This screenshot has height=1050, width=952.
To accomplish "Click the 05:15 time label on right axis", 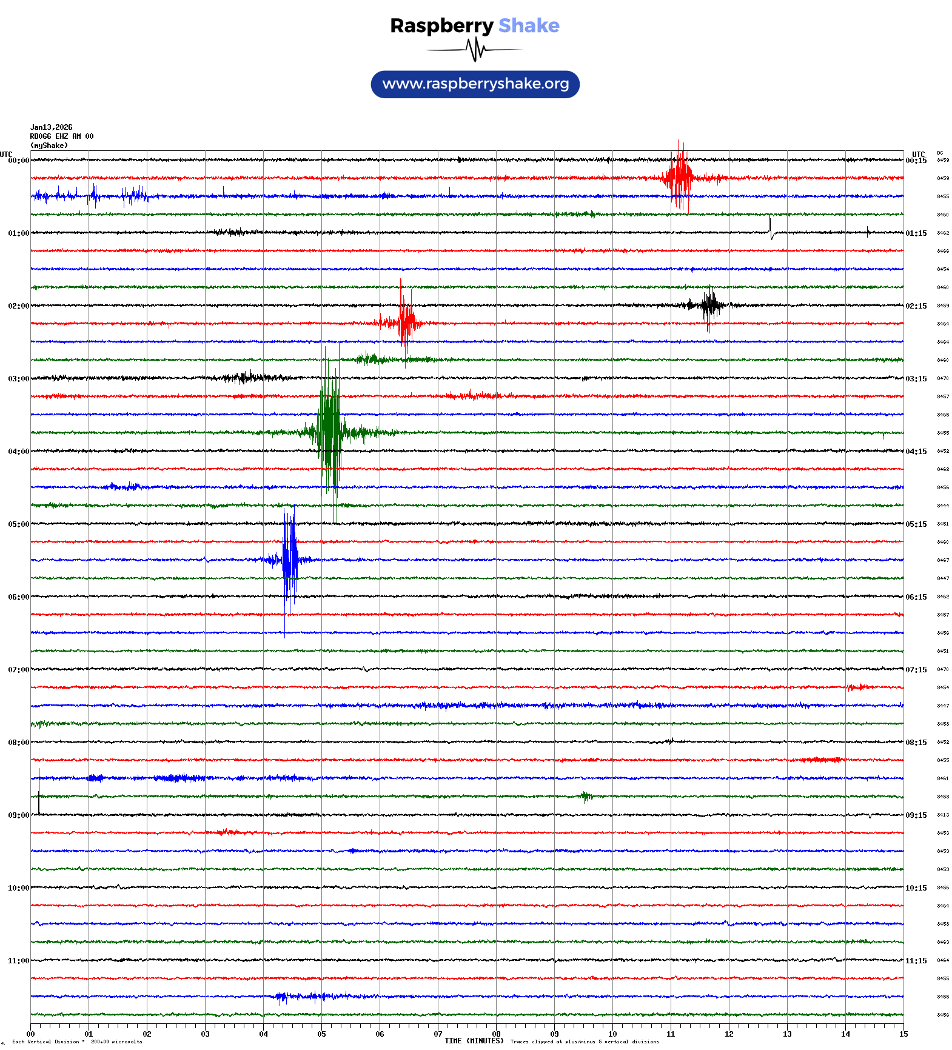I will (x=916, y=524).
